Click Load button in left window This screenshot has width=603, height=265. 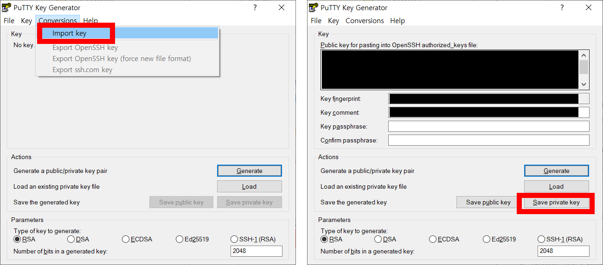[250, 186]
